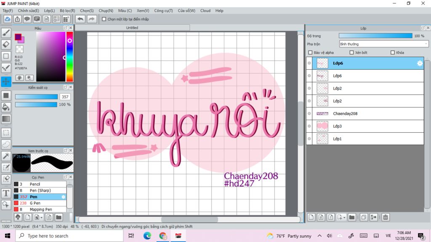
Task: Select the Chaenday208 layer
Action: pyautogui.click(x=365, y=113)
